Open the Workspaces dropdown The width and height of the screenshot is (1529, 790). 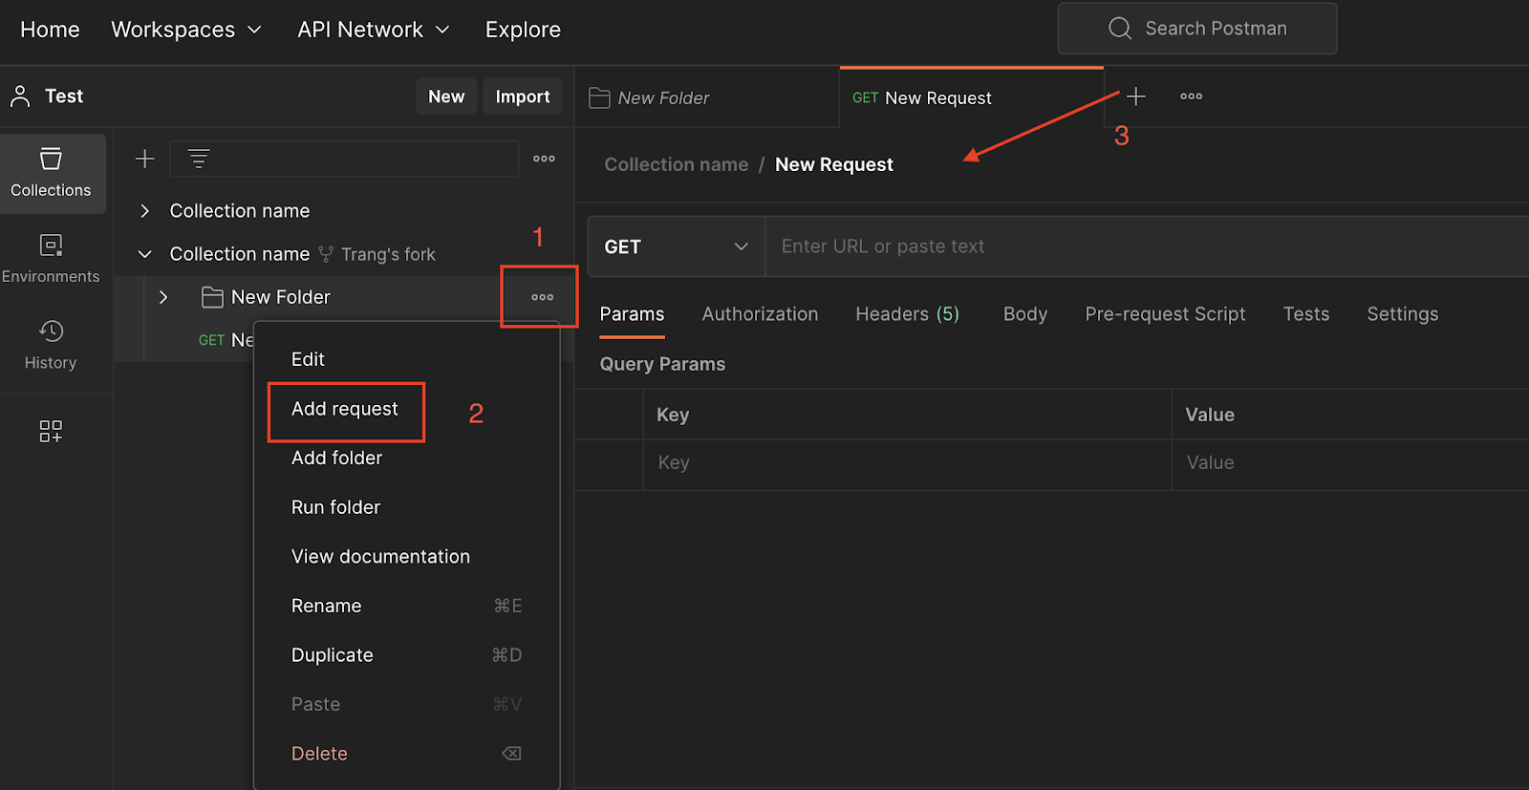(187, 30)
